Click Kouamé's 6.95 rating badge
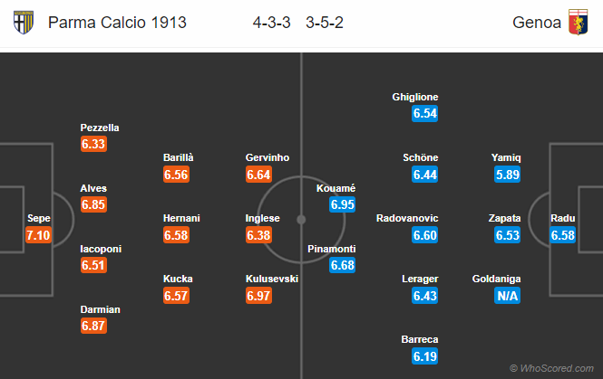 coord(342,204)
